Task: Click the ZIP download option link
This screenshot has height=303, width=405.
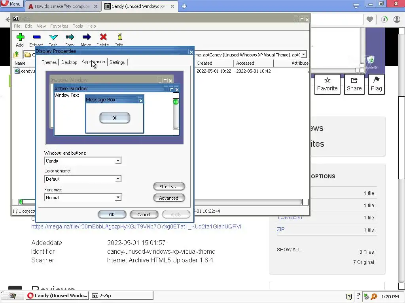Action: click(x=281, y=229)
